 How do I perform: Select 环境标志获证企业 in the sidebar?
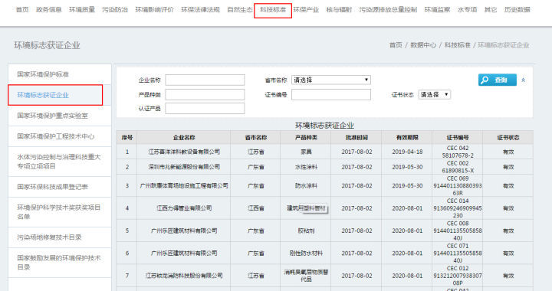click(43, 95)
